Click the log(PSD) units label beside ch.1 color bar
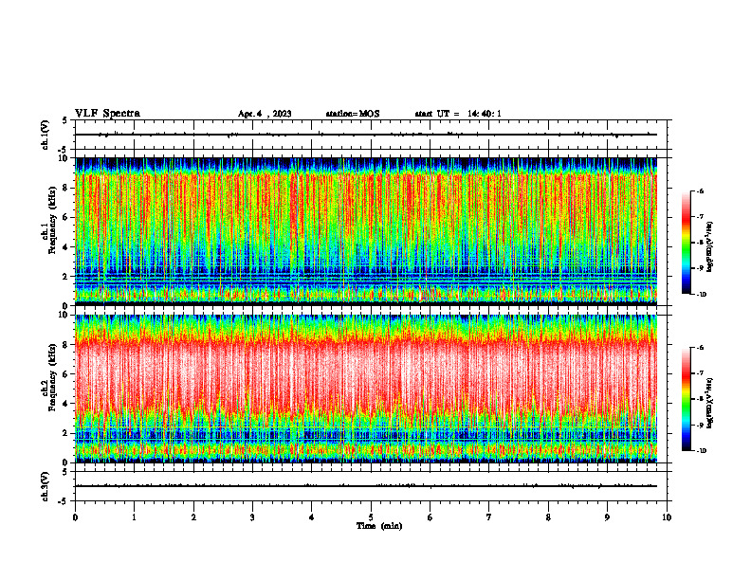This screenshot has height=580, width=751. 710,247
